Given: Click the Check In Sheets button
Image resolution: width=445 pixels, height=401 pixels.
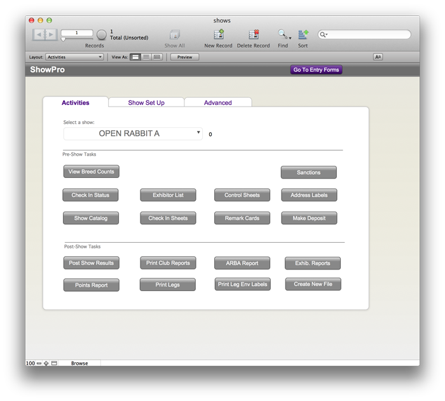Looking at the screenshot, I should coord(168,218).
